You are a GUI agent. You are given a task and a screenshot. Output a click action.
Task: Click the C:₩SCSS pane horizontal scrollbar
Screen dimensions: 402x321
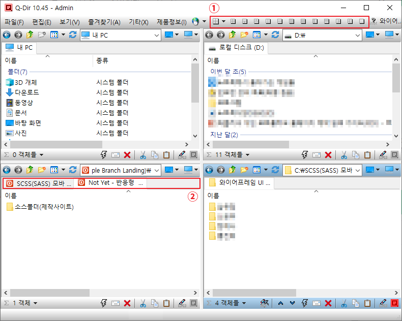coord(254,293)
